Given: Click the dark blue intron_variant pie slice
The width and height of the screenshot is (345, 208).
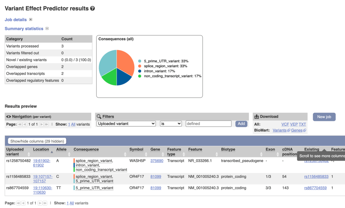Looking at the screenshot, I should tap(123, 77).
